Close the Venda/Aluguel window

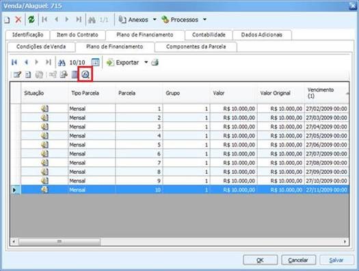point(353,6)
